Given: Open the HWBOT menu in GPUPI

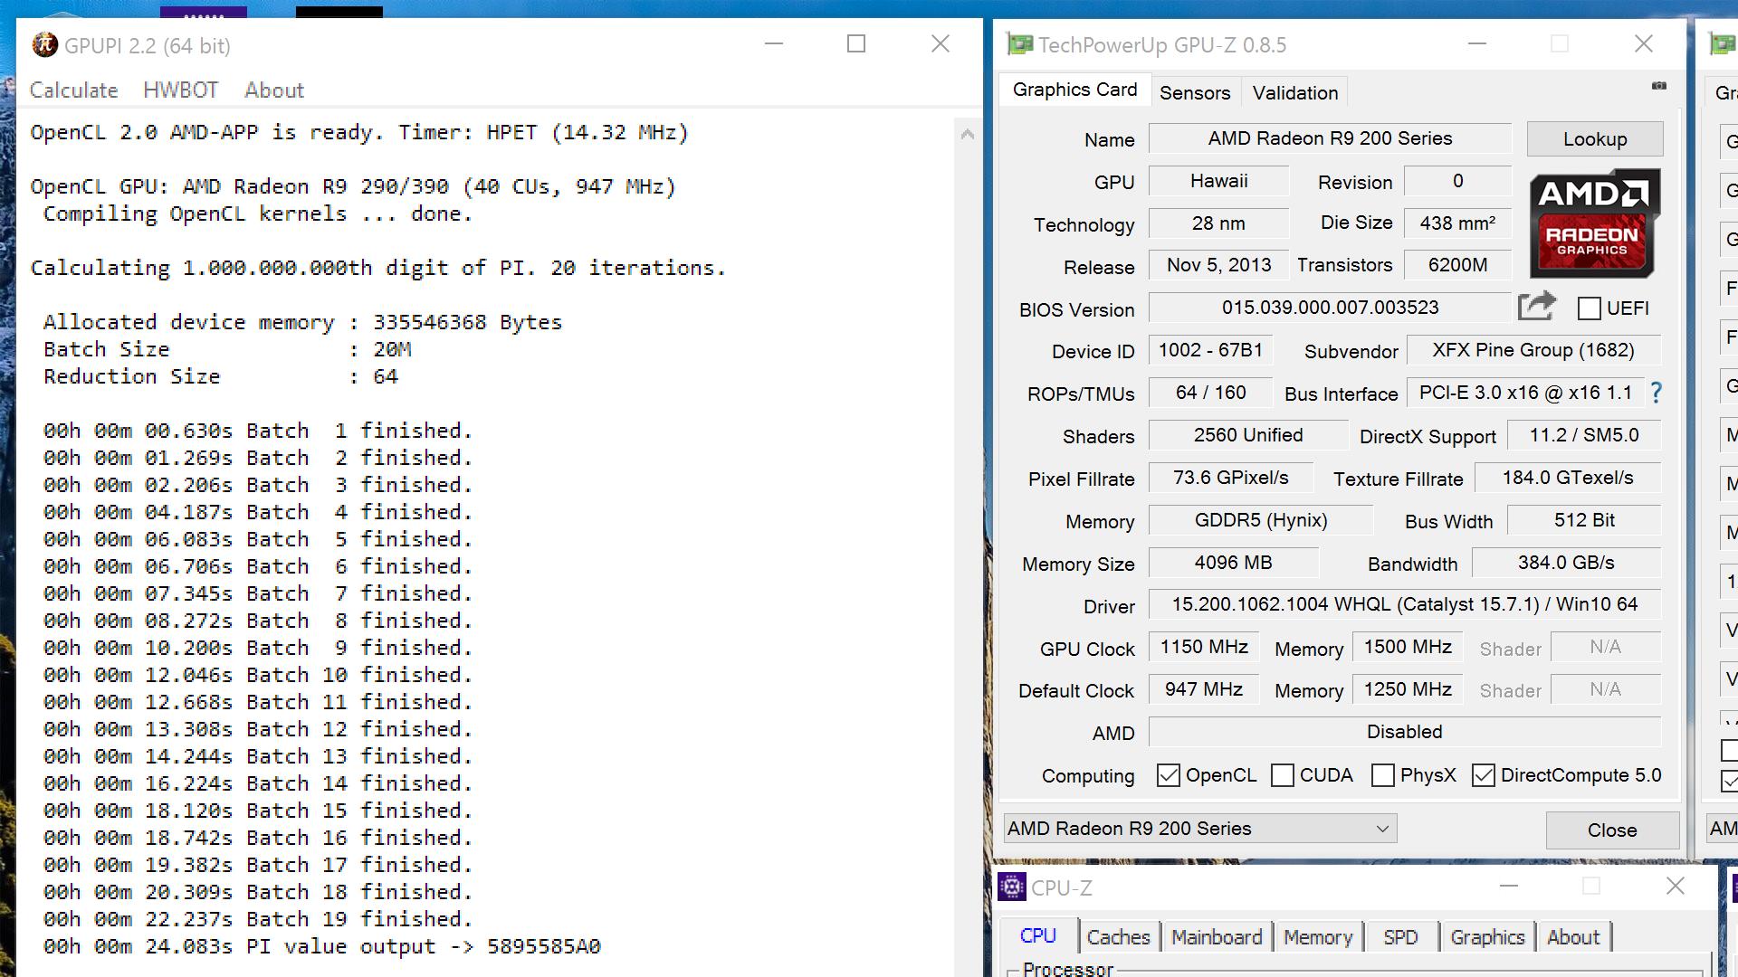Looking at the screenshot, I should [181, 90].
